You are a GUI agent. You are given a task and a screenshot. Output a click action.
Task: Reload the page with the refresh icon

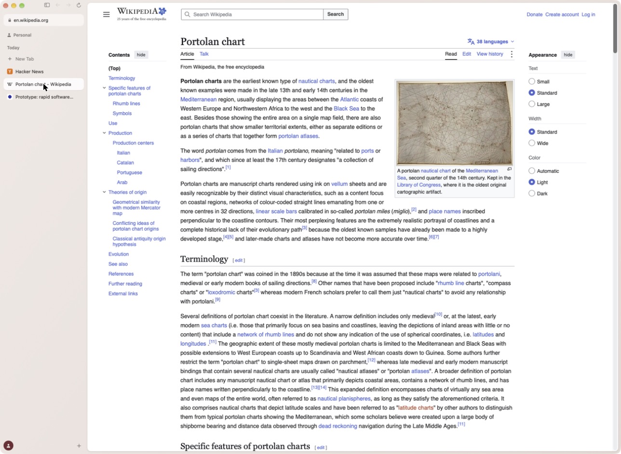pyautogui.click(x=79, y=5)
